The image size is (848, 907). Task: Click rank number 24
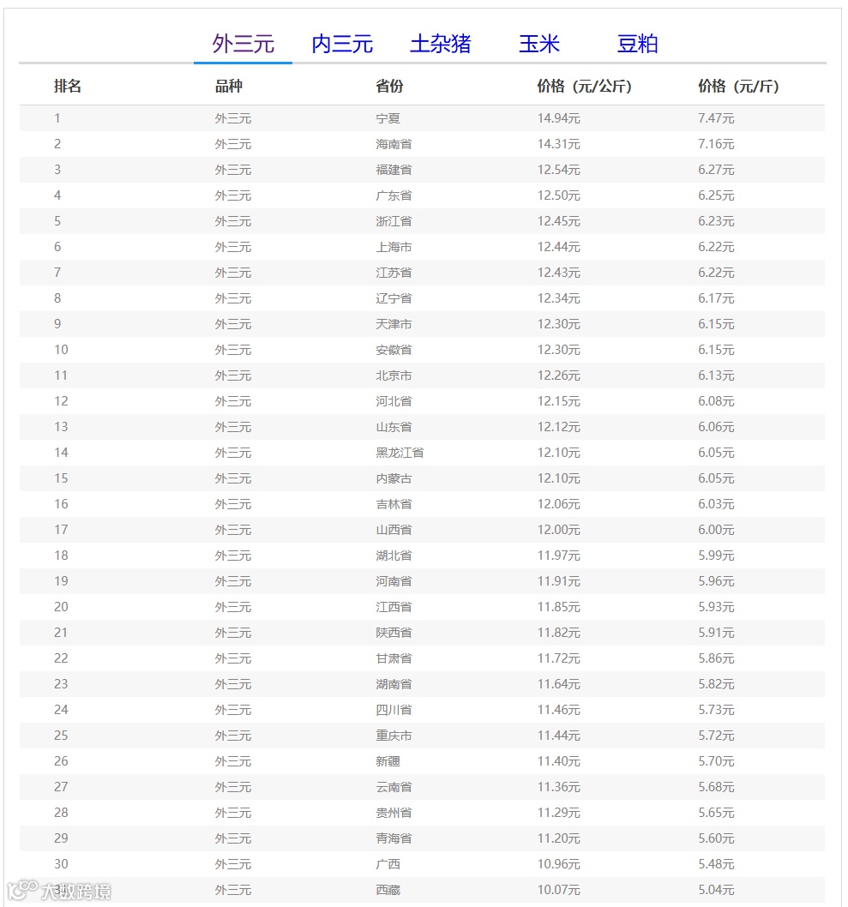(61, 711)
